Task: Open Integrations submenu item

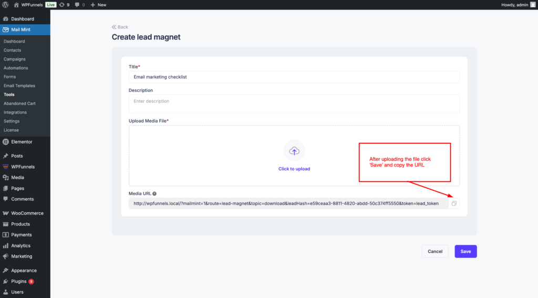Action: tap(15, 112)
